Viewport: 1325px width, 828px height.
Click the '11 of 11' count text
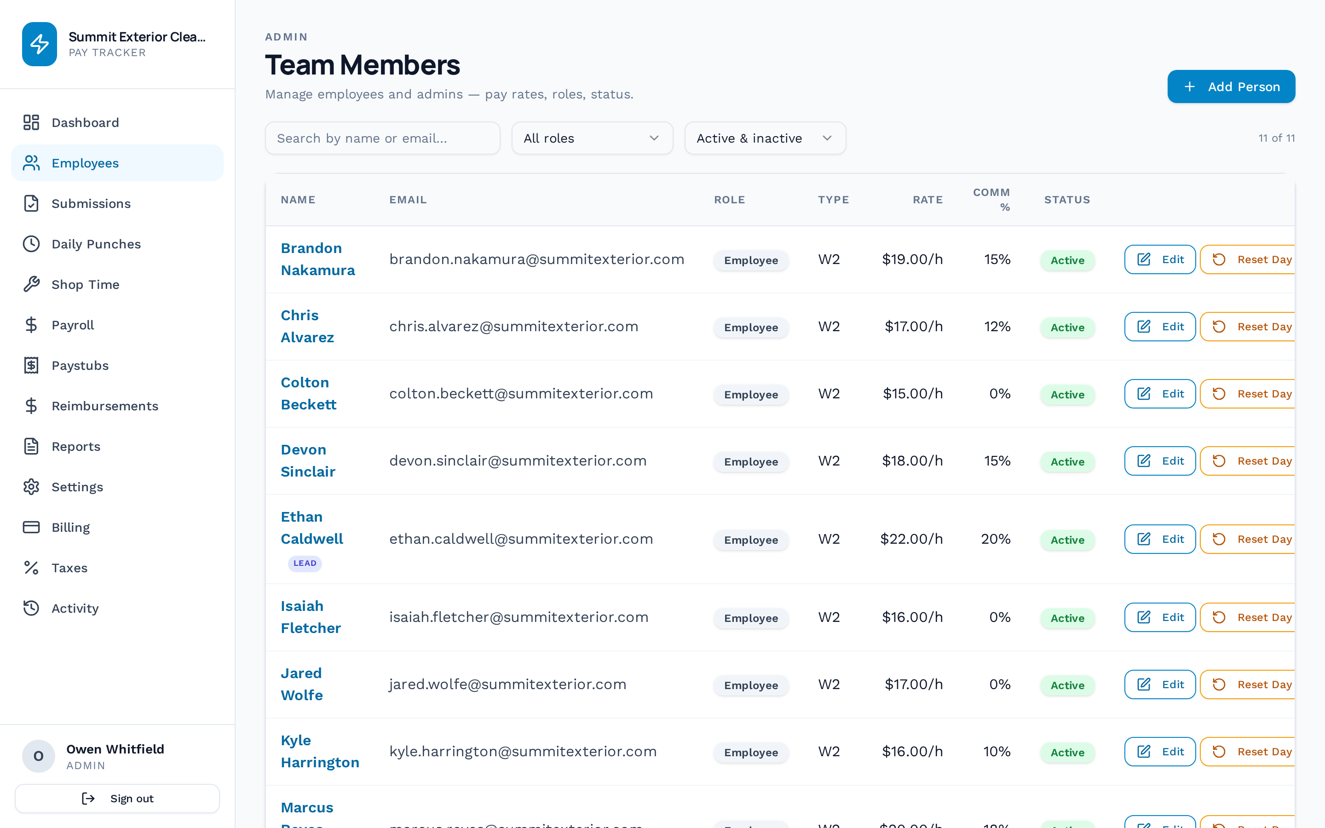(x=1276, y=138)
